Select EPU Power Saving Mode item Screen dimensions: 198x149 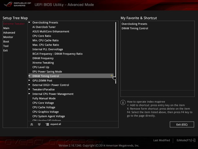point(47,72)
